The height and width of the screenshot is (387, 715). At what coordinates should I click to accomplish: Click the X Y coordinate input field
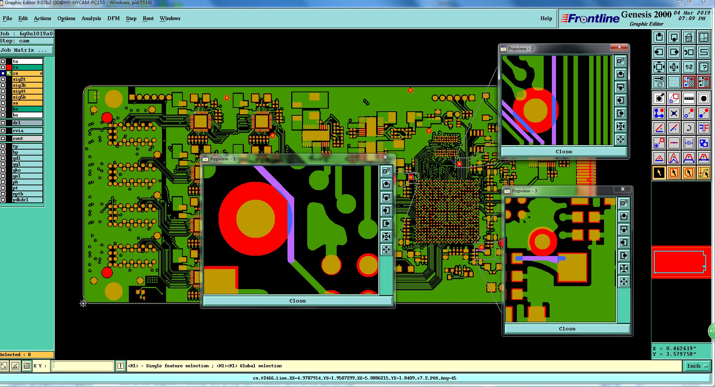click(x=83, y=366)
